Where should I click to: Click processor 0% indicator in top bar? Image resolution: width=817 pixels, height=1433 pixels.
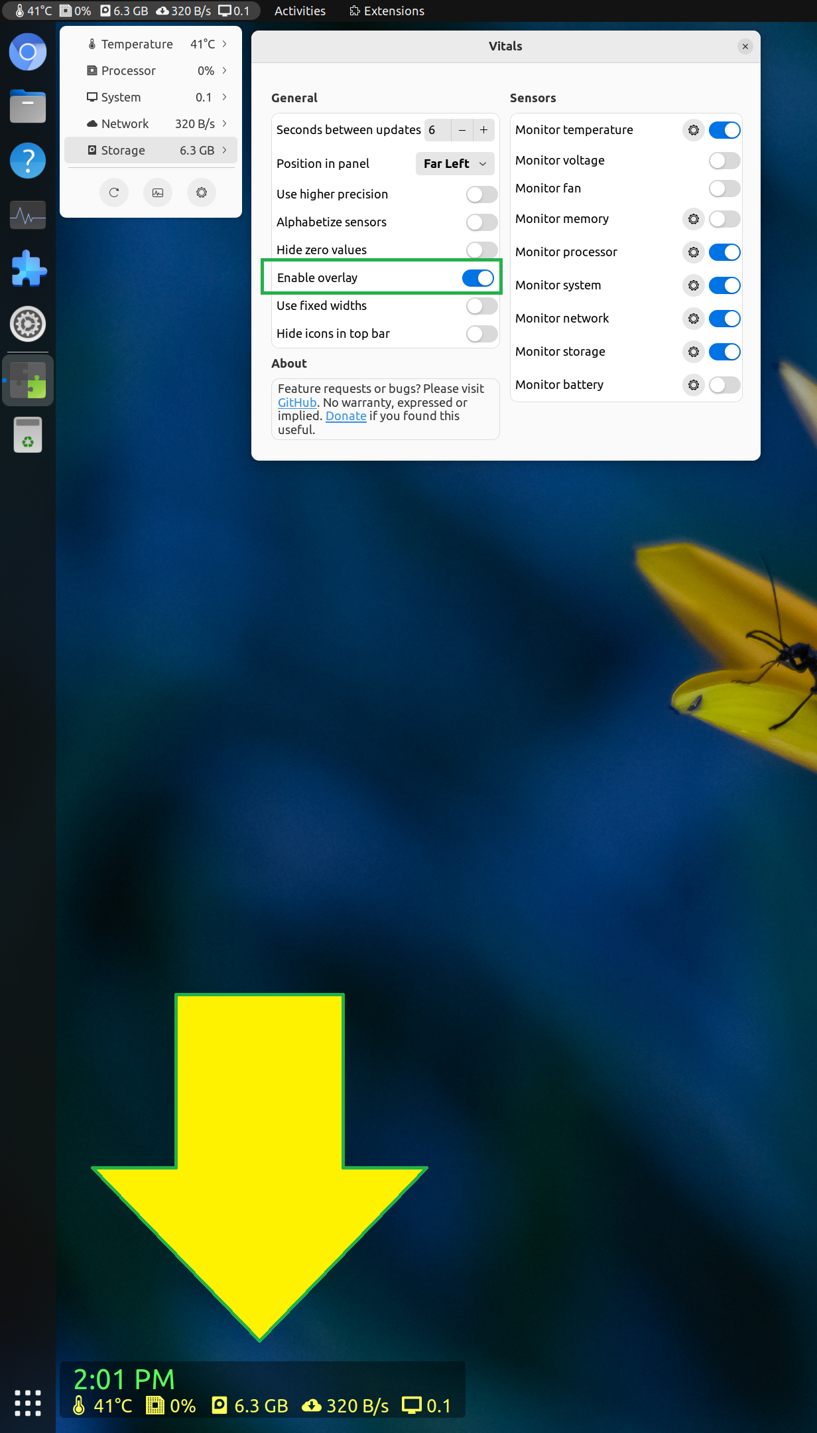(76, 11)
